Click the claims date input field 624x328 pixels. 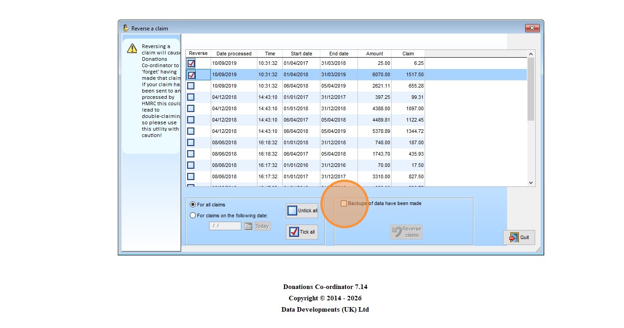pyautogui.click(x=225, y=226)
